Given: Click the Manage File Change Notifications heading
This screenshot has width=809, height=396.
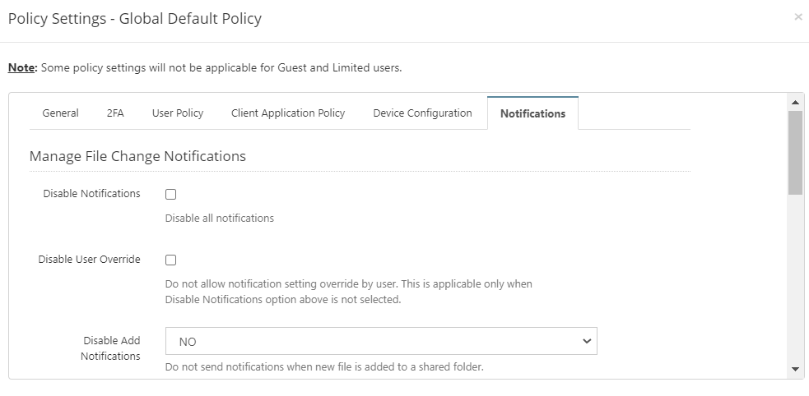Looking at the screenshot, I should click(x=137, y=155).
